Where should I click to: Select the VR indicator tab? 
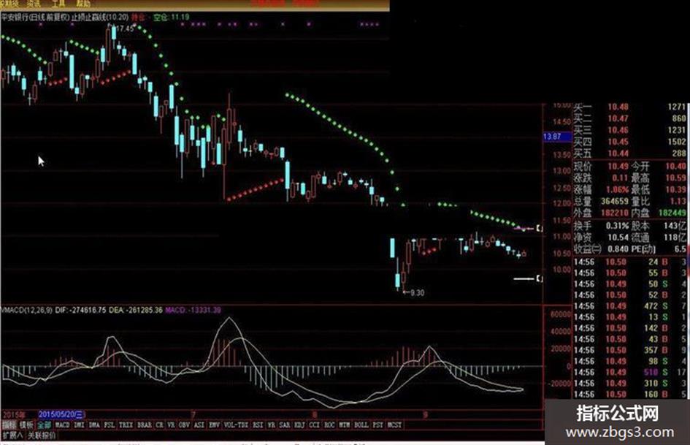coord(171,425)
